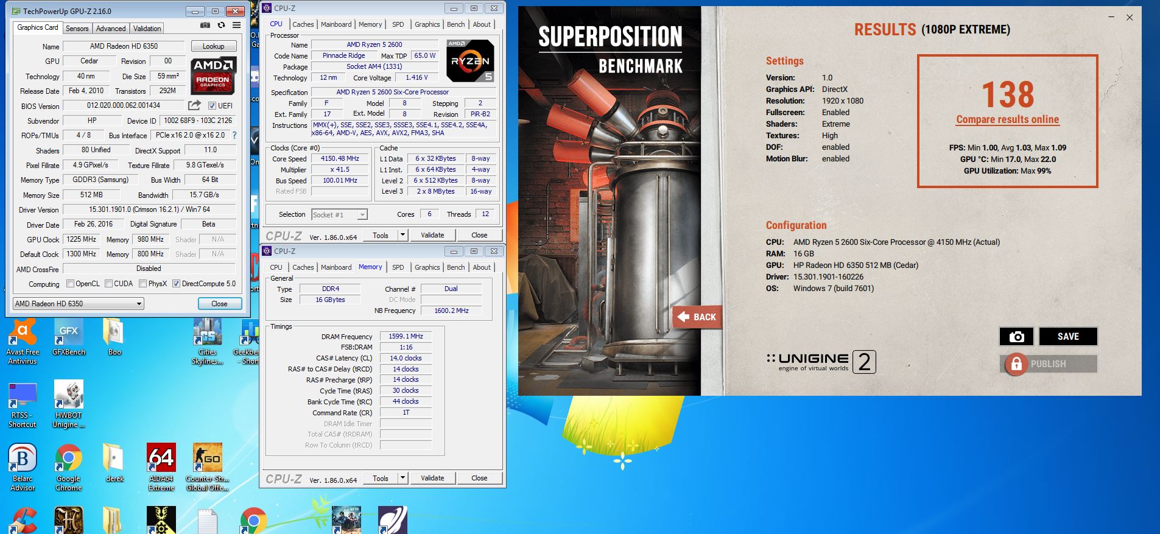The height and width of the screenshot is (534, 1160).
Task: Click the DRAM Frequency value 1599.1 MHz
Action: [406, 336]
